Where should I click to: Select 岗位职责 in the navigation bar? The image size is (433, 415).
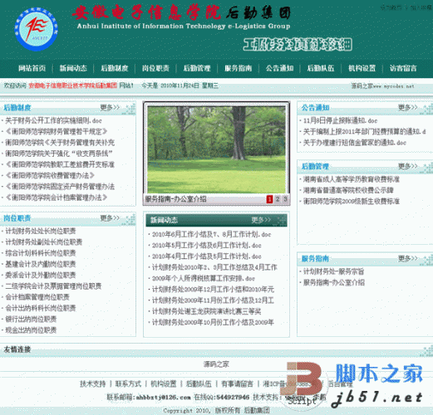(x=155, y=68)
